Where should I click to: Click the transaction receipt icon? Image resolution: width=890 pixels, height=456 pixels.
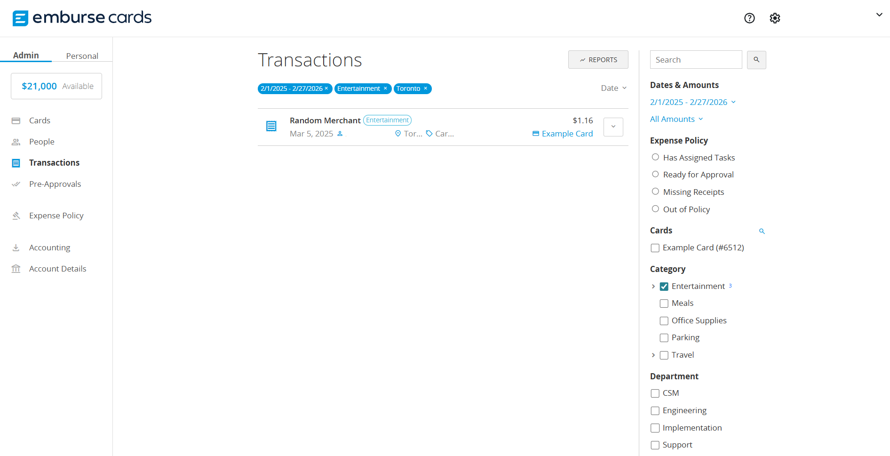pyautogui.click(x=271, y=126)
